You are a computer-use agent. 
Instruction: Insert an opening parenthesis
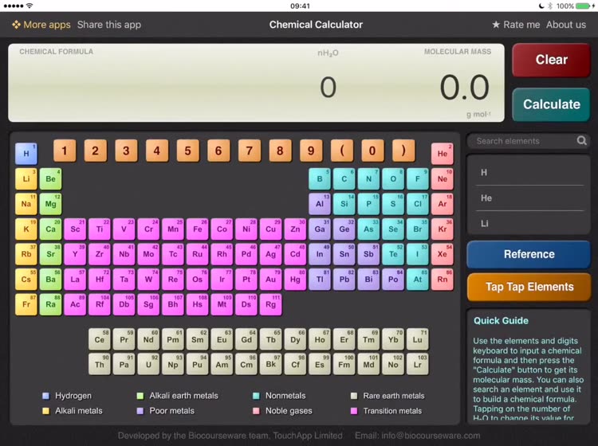pos(341,151)
